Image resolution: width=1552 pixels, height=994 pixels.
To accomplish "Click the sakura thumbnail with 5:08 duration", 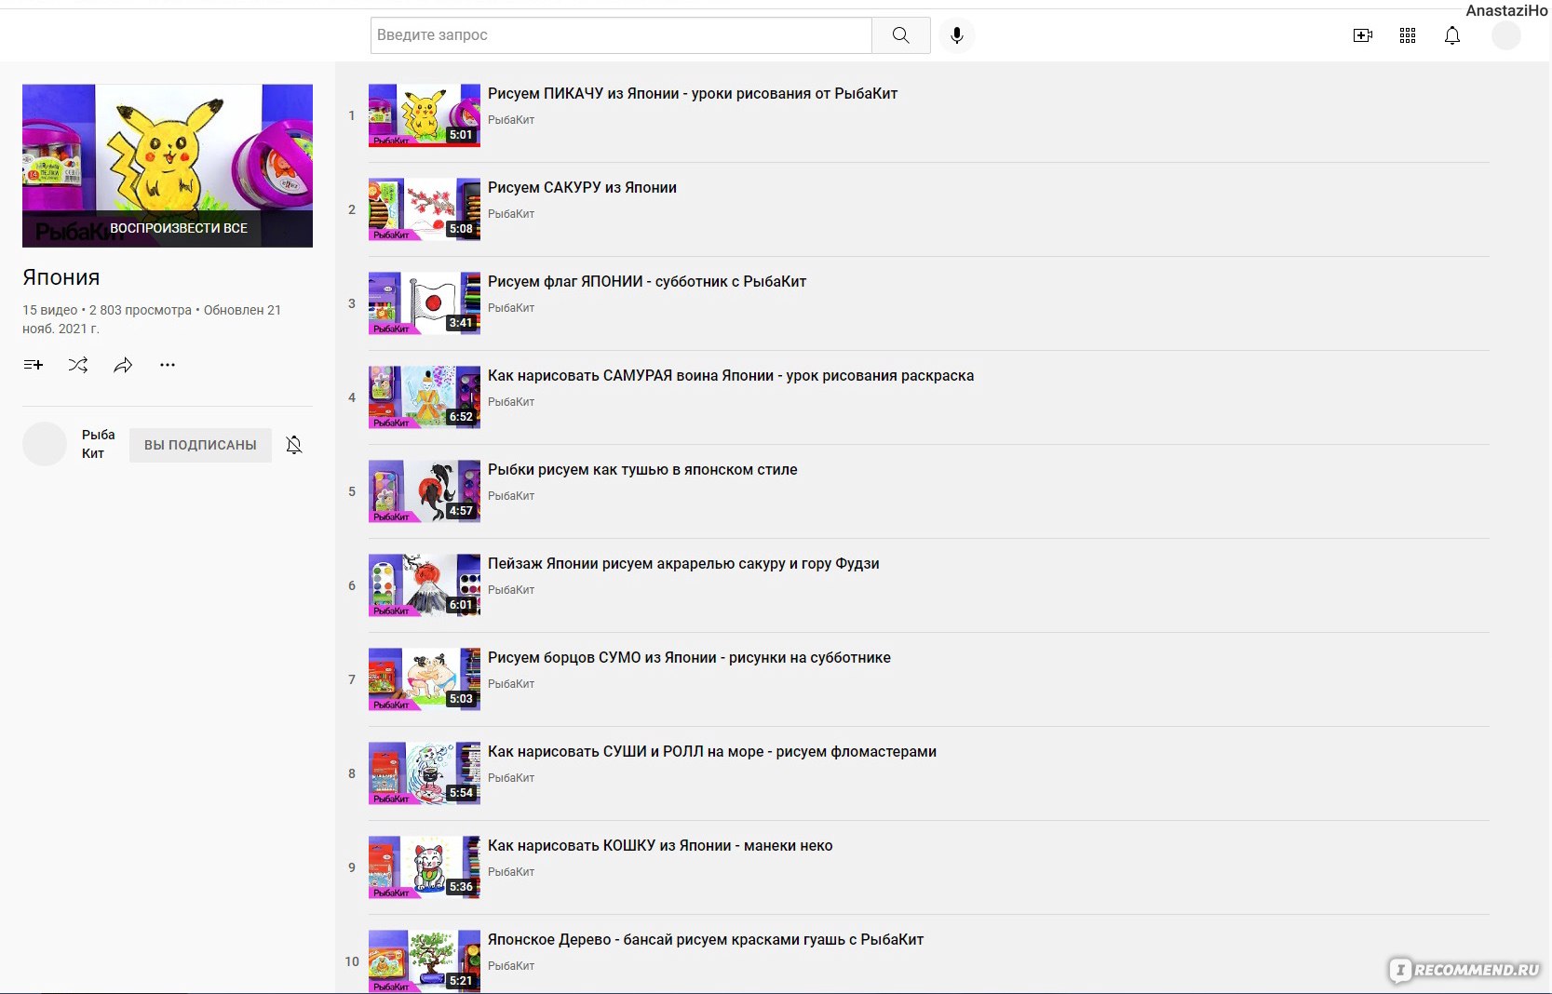I will tap(425, 209).
